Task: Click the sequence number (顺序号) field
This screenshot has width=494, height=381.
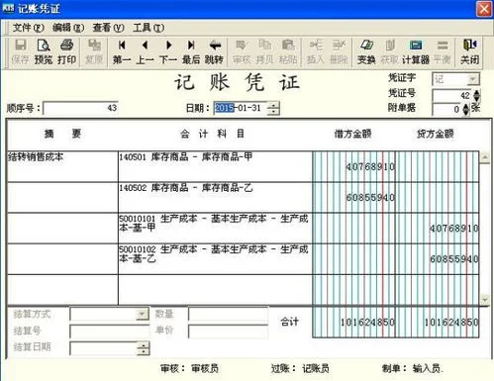Action: (80, 108)
